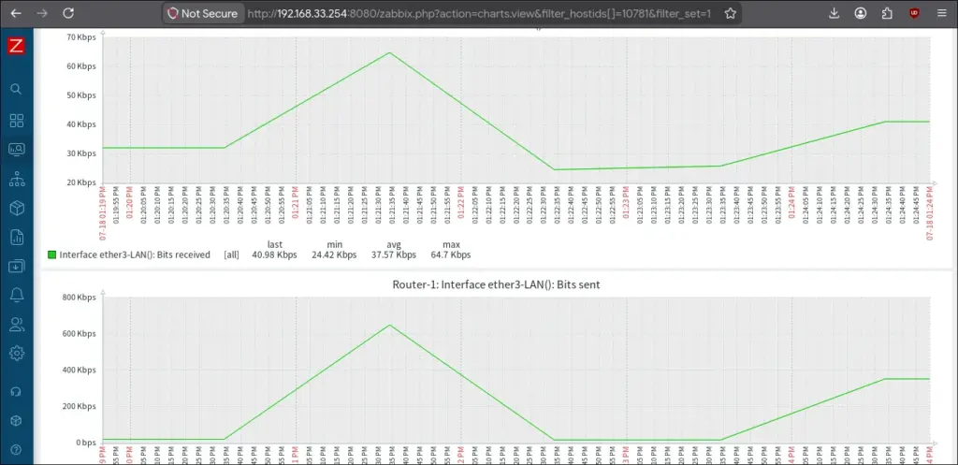The image size is (958, 465).
Task: Click the Zabbix logo in sidebar
Action: pyautogui.click(x=16, y=47)
